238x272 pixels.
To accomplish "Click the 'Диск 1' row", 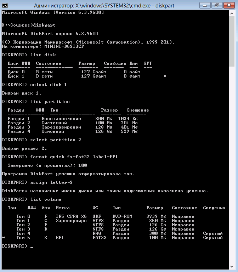I will coord(87,76).
